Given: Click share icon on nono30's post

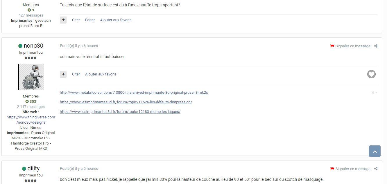Looking at the screenshot, I should [x=376, y=46].
